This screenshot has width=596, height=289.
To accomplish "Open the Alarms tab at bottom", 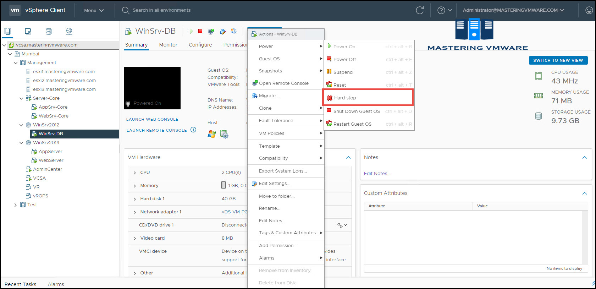I will (56, 284).
